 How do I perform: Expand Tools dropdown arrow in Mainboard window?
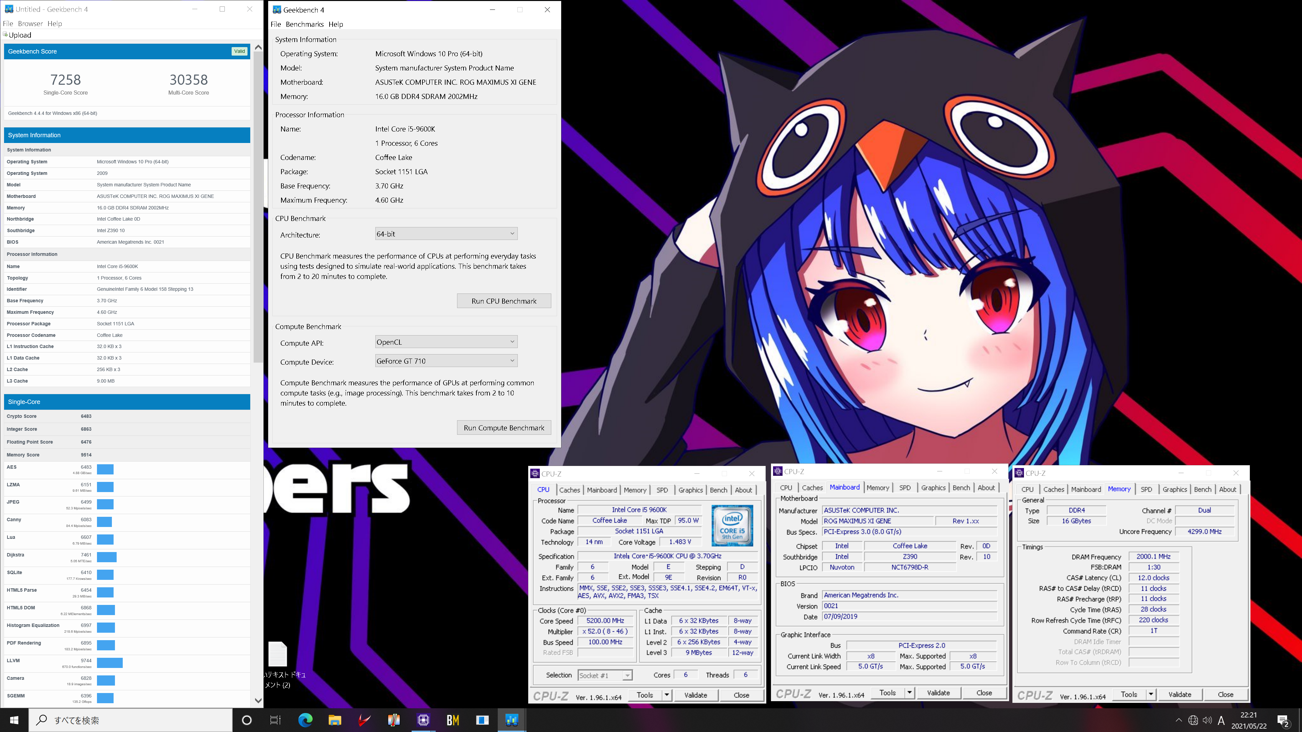click(x=909, y=693)
